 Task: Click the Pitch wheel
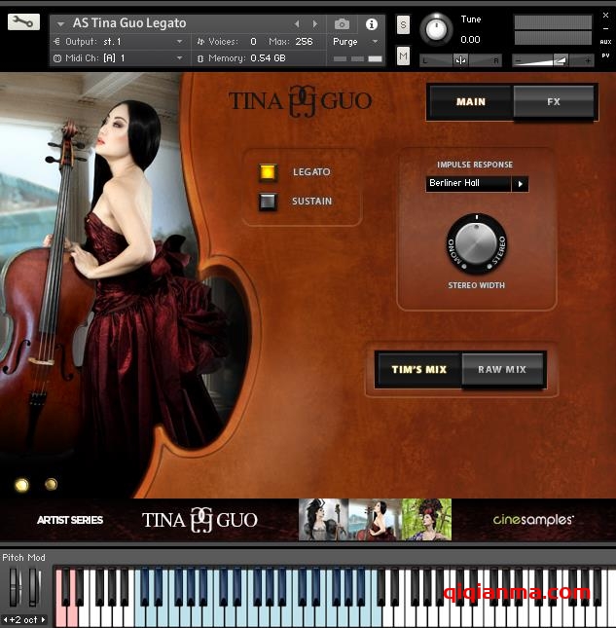16,587
